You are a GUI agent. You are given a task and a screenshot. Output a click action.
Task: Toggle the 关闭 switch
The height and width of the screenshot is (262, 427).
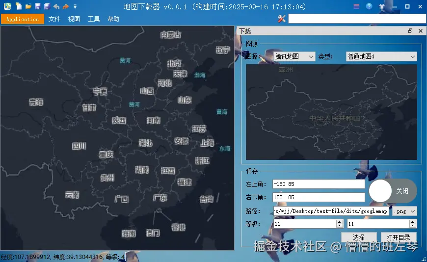click(x=393, y=191)
